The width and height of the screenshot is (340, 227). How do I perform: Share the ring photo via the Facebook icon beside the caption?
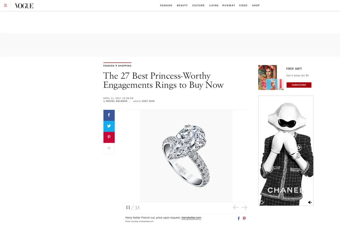point(238,218)
